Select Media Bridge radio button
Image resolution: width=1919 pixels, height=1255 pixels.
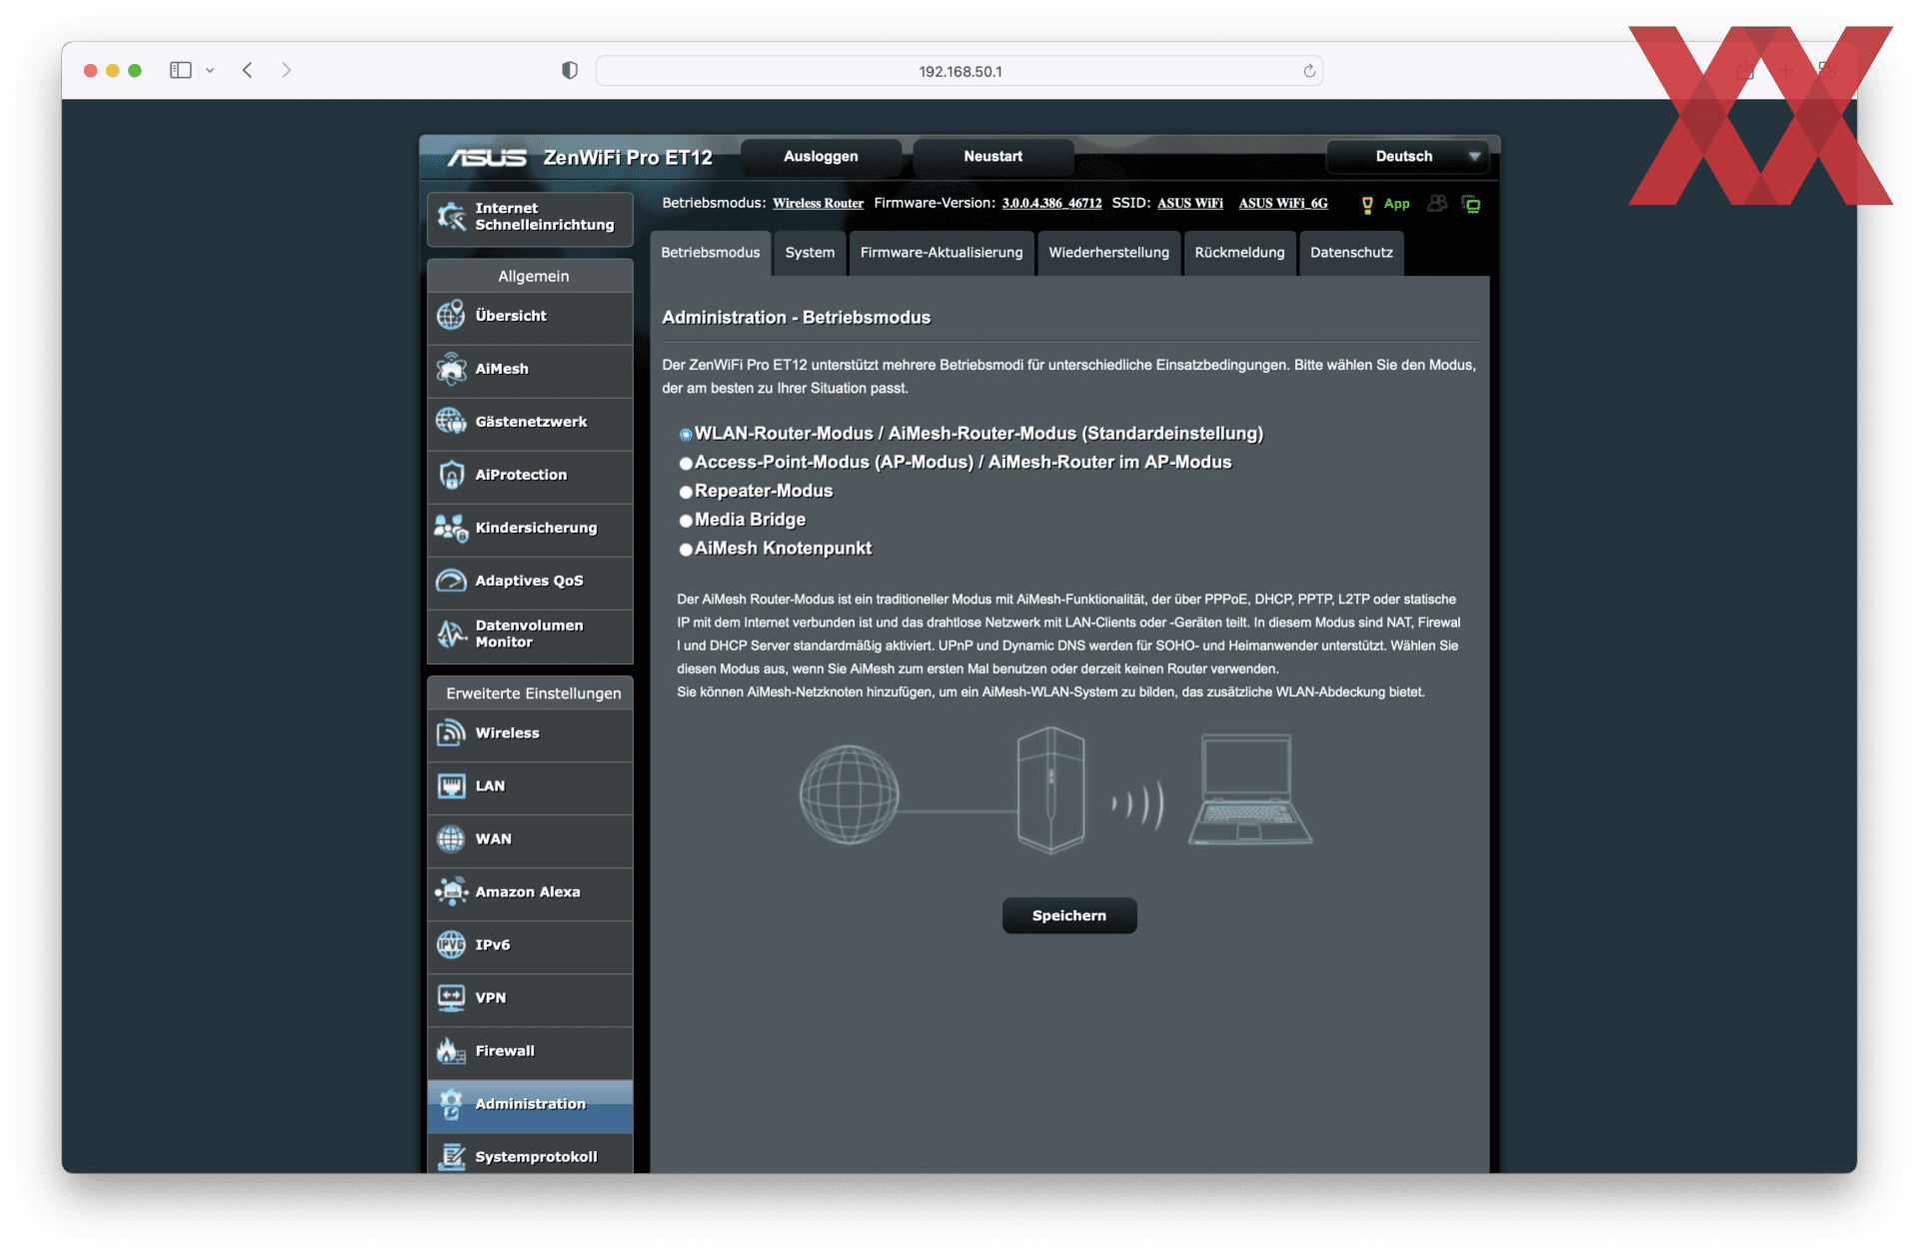(686, 521)
